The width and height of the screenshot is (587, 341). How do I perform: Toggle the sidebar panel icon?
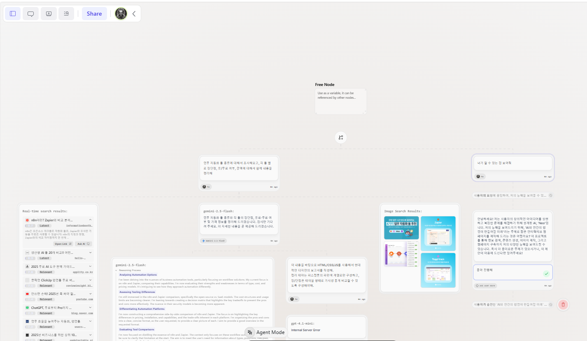pyautogui.click(x=13, y=14)
